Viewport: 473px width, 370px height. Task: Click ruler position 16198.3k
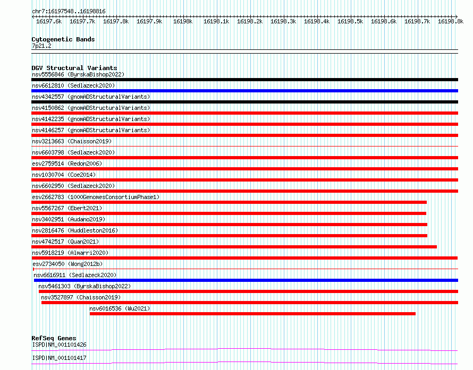coord(283,21)
